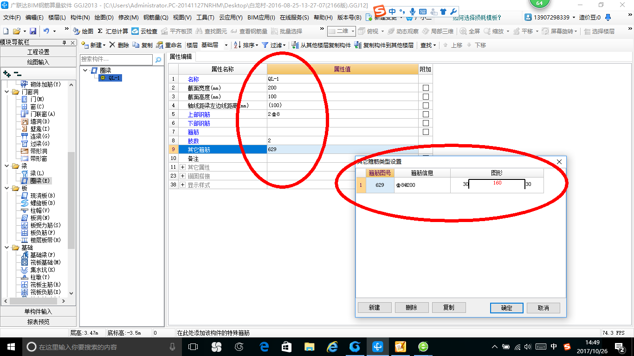
Task: Open the 工程设置 panel
Action: [38, 52]
